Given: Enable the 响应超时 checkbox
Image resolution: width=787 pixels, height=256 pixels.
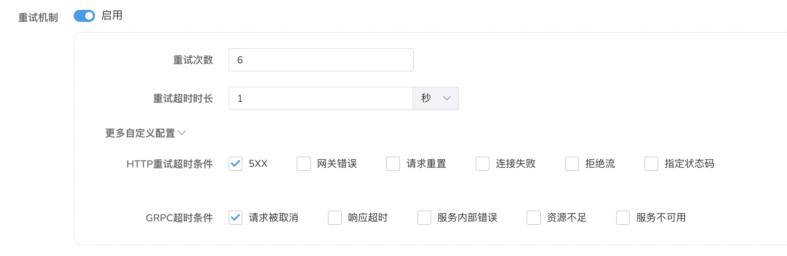Looking at the screenshot, I should pos(335,217).
